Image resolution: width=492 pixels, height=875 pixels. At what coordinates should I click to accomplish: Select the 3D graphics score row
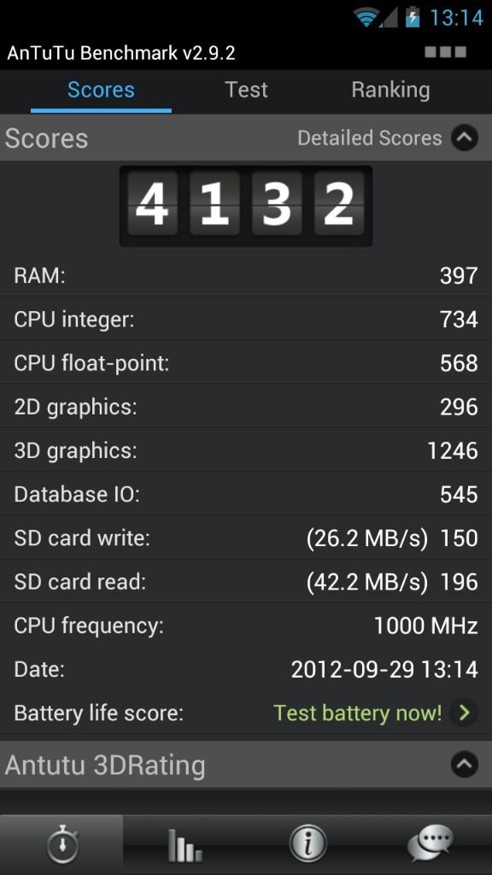(246, 450)
